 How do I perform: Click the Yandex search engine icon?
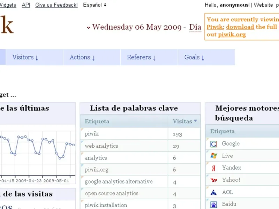(213, 168)
